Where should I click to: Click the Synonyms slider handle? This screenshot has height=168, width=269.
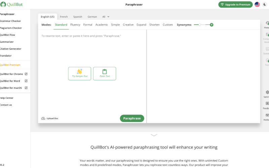[x=200, y=25]
